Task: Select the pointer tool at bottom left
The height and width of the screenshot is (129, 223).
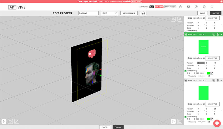Action: point(4,121)
